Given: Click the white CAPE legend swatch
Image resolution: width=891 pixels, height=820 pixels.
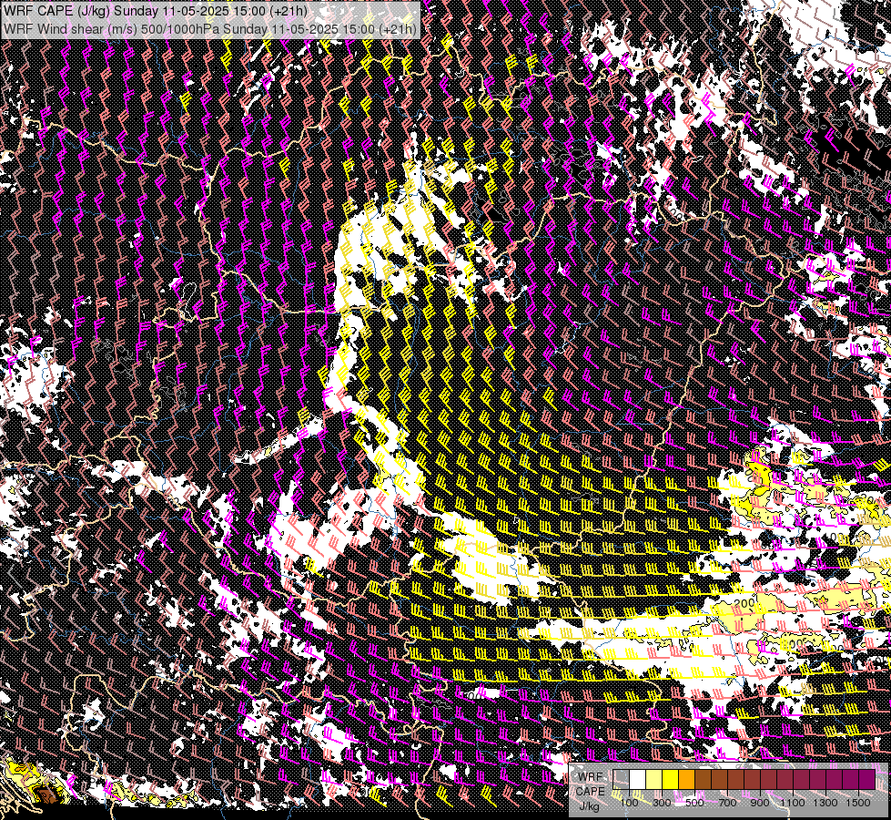Looking at the screenshot, I should 638,780.
